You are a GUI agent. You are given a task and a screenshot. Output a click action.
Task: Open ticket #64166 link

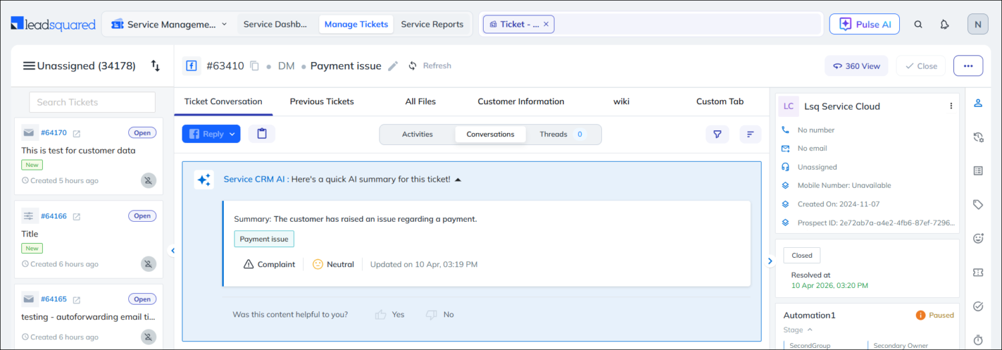53,216
